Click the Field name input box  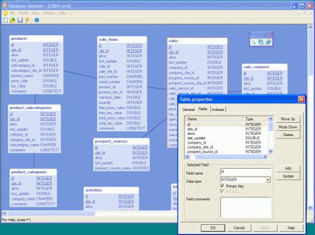tap(246, 171)
